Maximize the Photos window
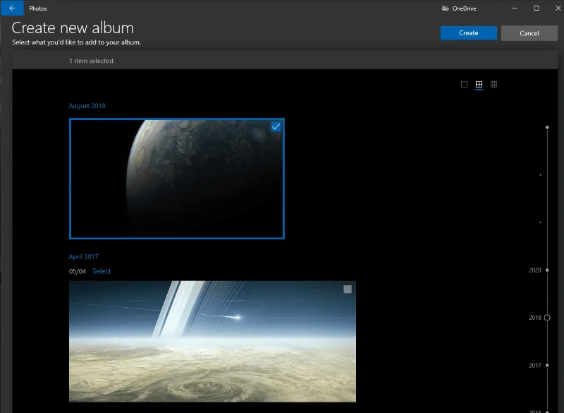Viewport: 564px width, 413px height. point(537,8)
